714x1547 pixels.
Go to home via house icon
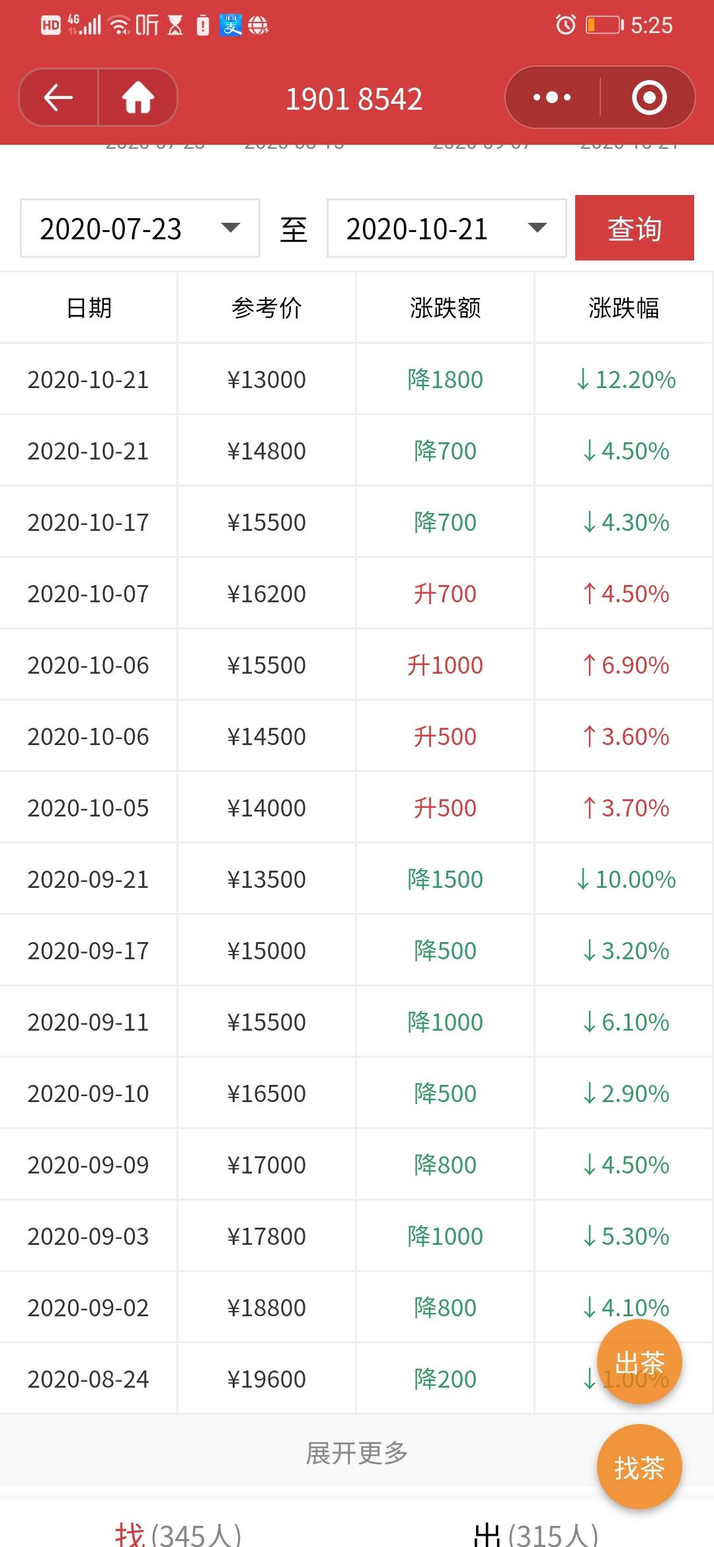coord(138,98)
